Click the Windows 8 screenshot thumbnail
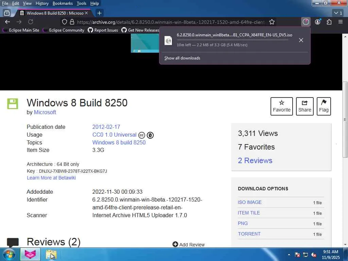The width and height of the screenshot is (348, 261). tap(145, 43)
